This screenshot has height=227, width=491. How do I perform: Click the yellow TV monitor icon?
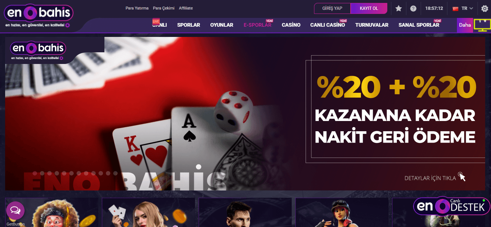click(x=482, y=25)
